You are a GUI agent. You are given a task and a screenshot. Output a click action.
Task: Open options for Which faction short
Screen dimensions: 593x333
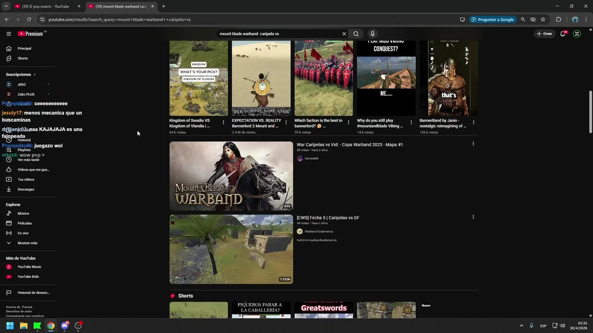[x=348, y=123]
